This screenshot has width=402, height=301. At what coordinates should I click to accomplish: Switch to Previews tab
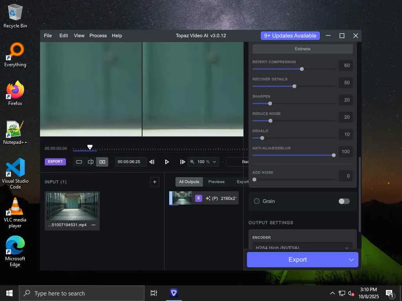pyautogui.click(x=216, y=182)
